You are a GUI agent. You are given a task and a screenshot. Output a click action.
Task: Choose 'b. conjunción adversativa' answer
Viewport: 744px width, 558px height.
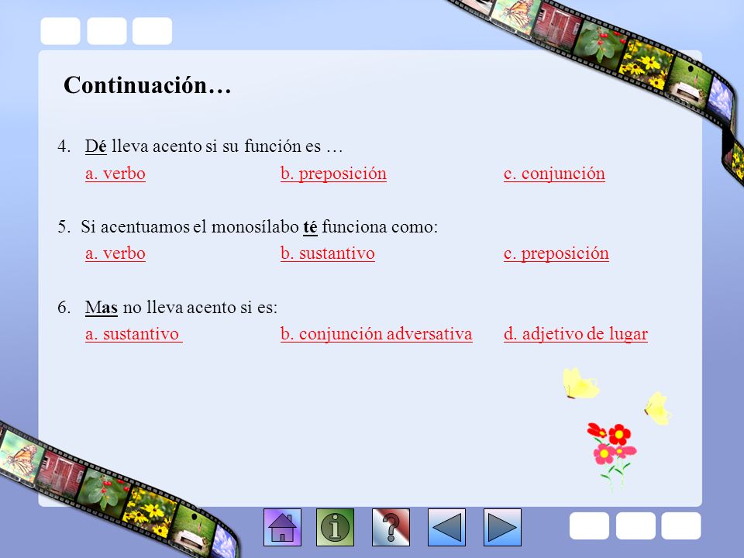[377, 334]
